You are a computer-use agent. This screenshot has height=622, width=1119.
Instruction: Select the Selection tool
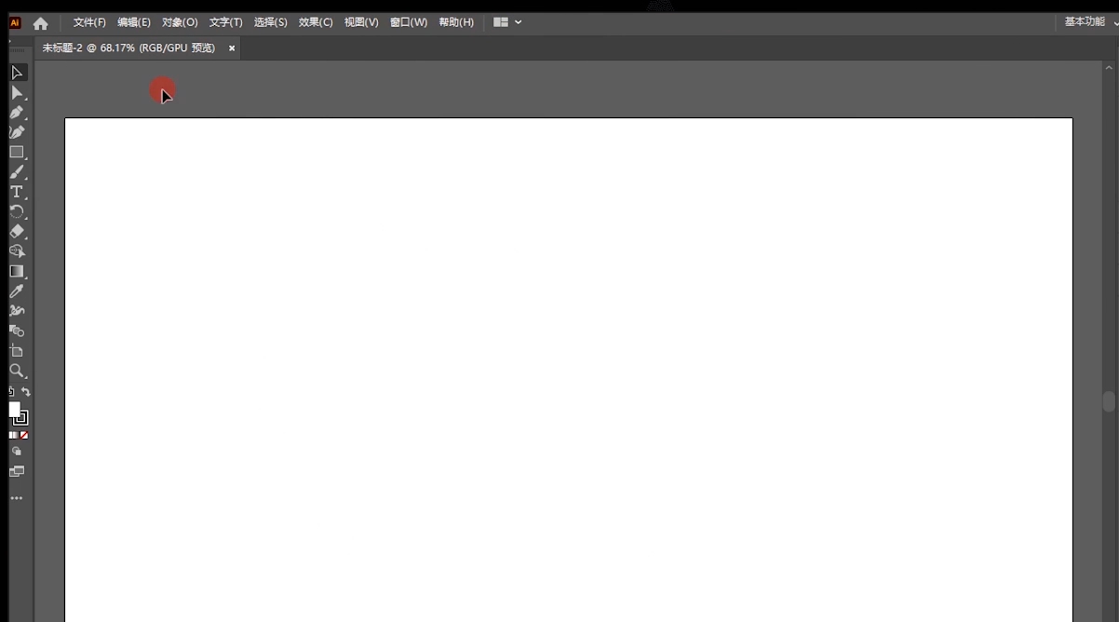pos(16,73)
